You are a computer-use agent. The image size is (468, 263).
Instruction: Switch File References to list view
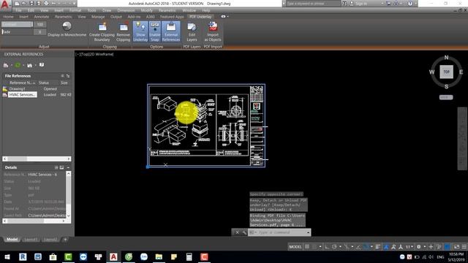tap(62, 76)
